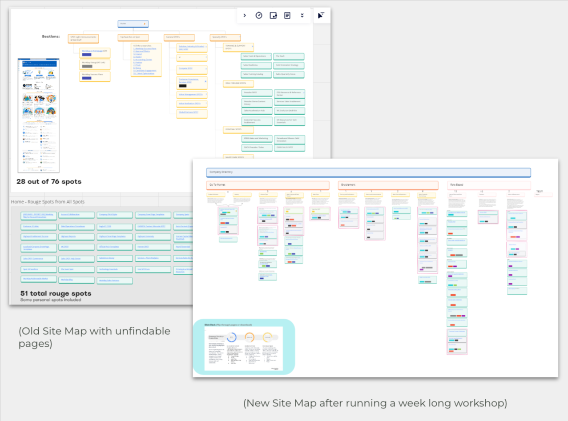Click the 'Old Site Map with unfindable pages' caption
This screenshot has width=568, height=421.
pyautogui.click(x=94, y=337)
